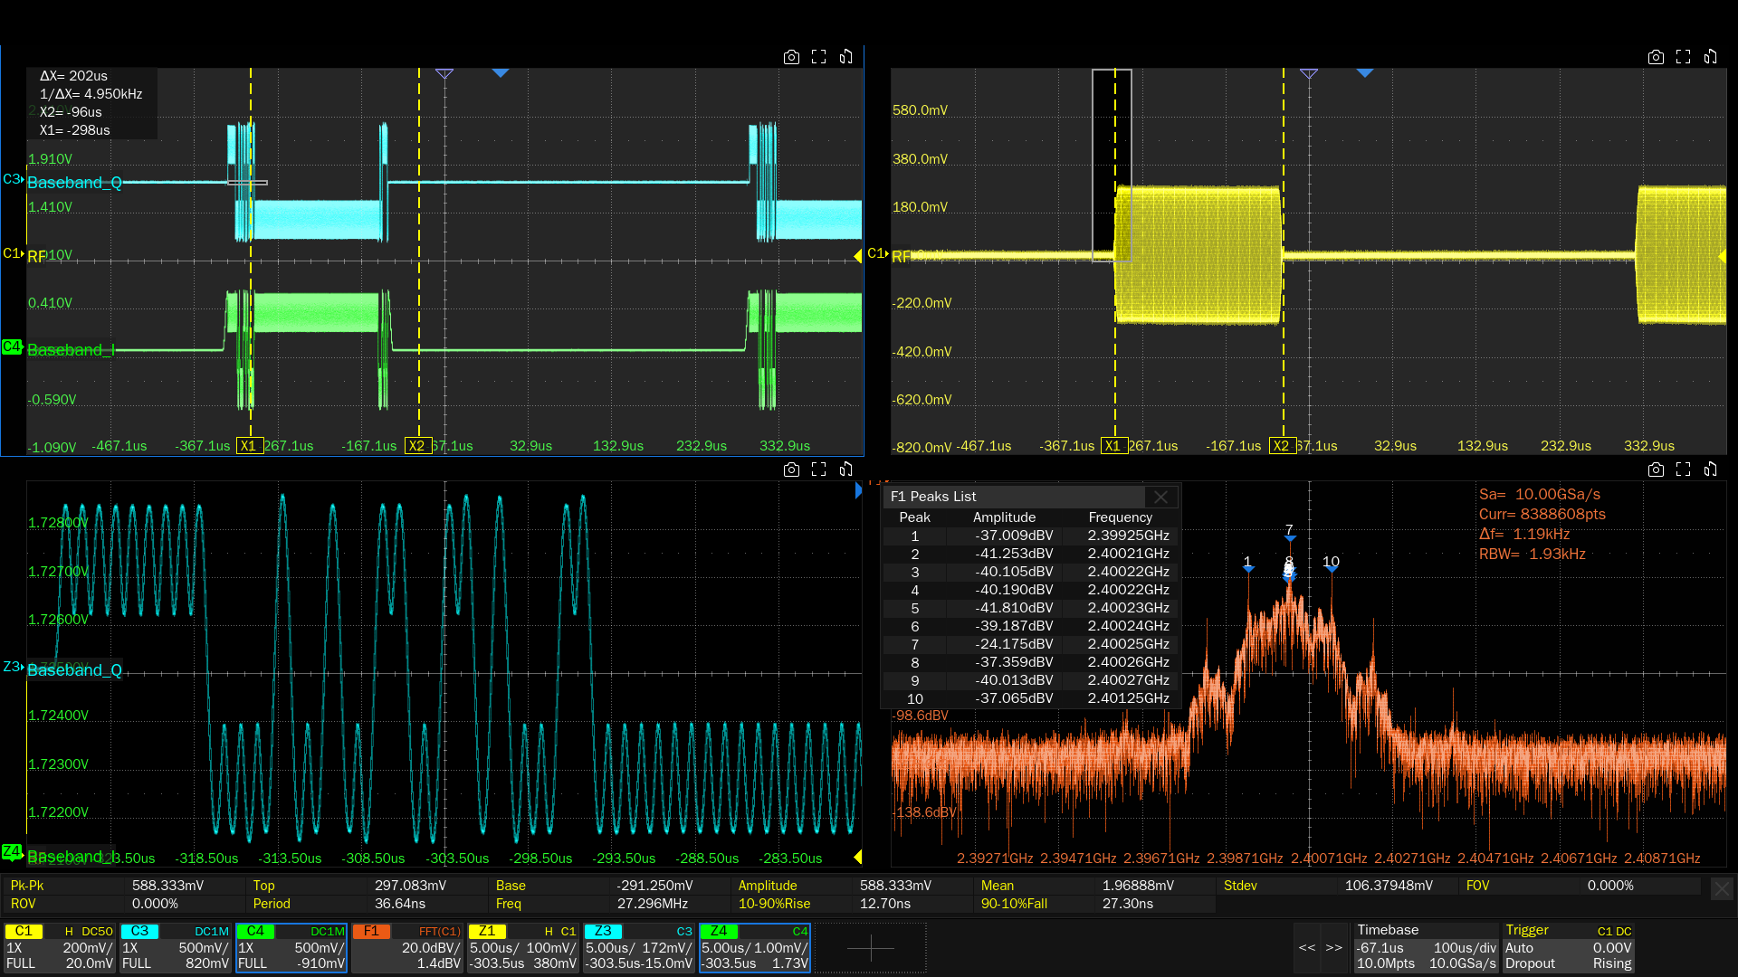Open the Trigger settings box
Image resolution: width=1738 pixels, height=977 pixels.
point(1568,947)
